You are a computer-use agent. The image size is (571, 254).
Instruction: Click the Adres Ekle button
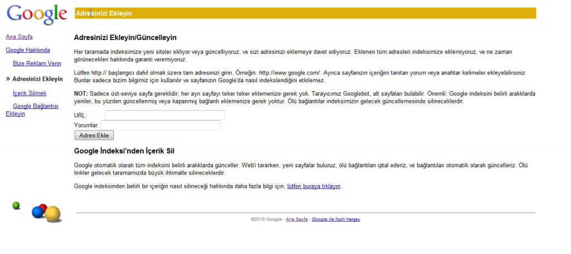[94, 136]
